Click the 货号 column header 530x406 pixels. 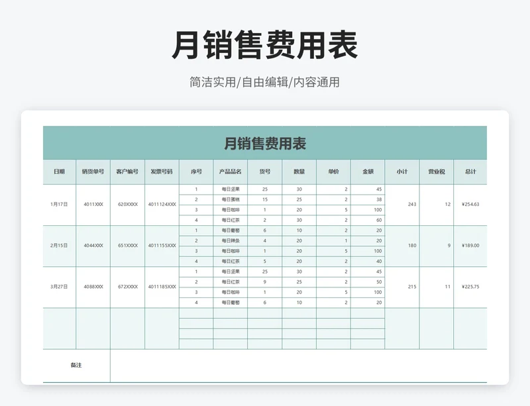point(264,172)
